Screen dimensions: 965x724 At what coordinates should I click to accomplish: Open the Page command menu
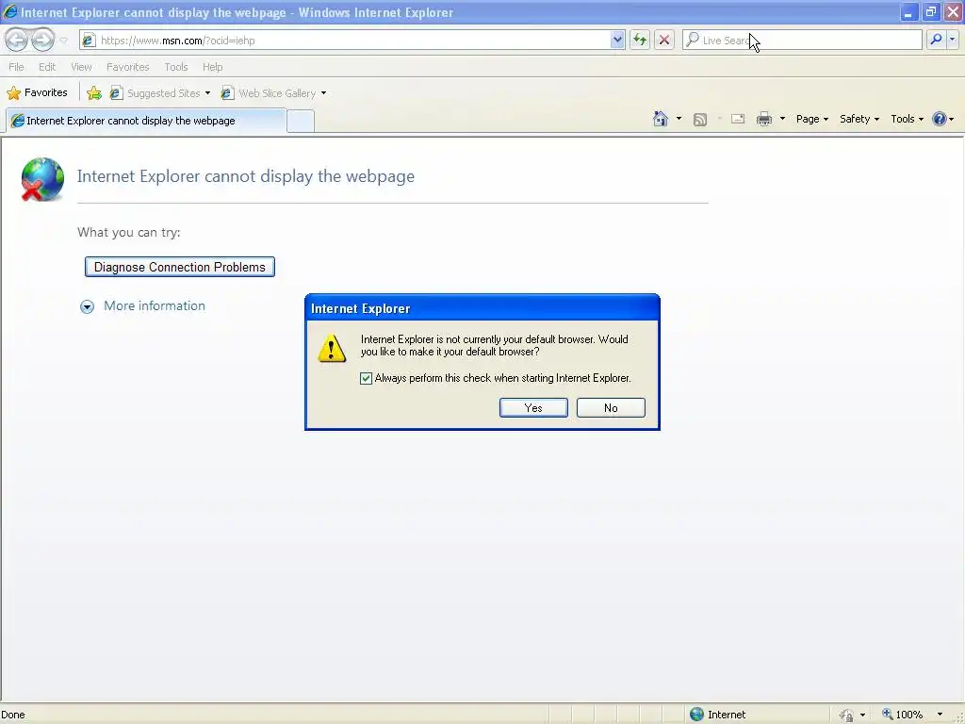(811, 119)
